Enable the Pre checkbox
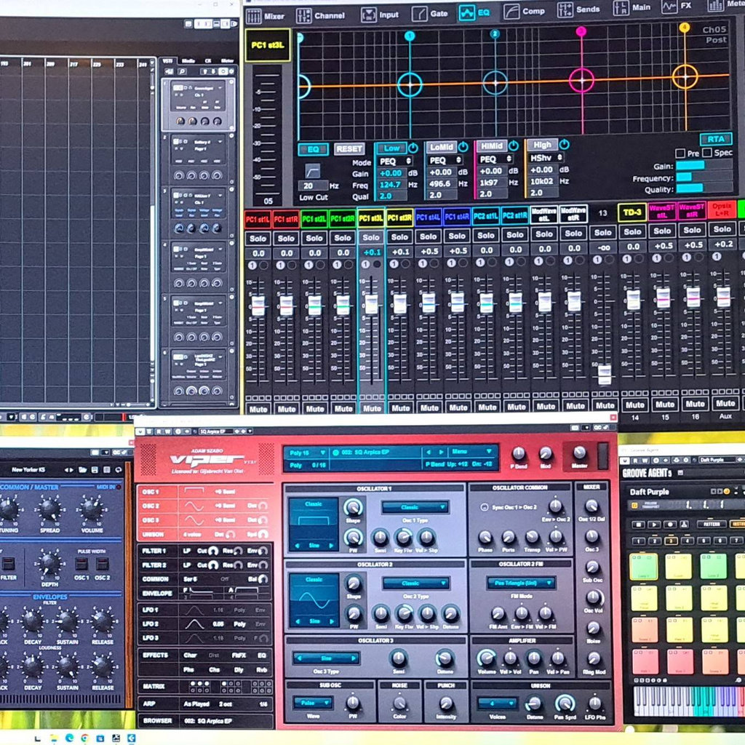This screenshot has height=745, width=745. (680, 153)
